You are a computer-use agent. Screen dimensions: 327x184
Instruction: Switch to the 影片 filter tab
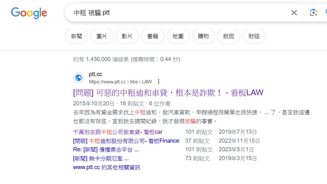click(127, 36)
